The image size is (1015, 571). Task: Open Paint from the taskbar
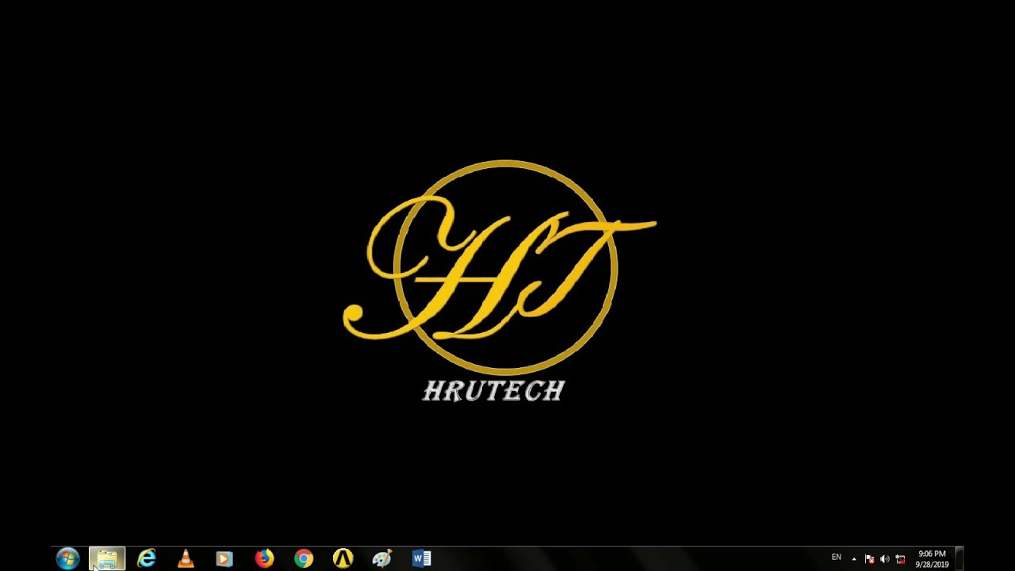coord(382,559)
